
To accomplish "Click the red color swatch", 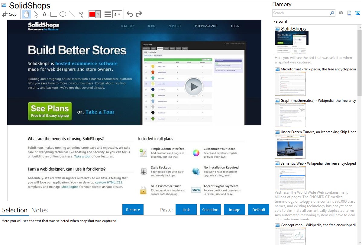I will (x=92, y=14).
